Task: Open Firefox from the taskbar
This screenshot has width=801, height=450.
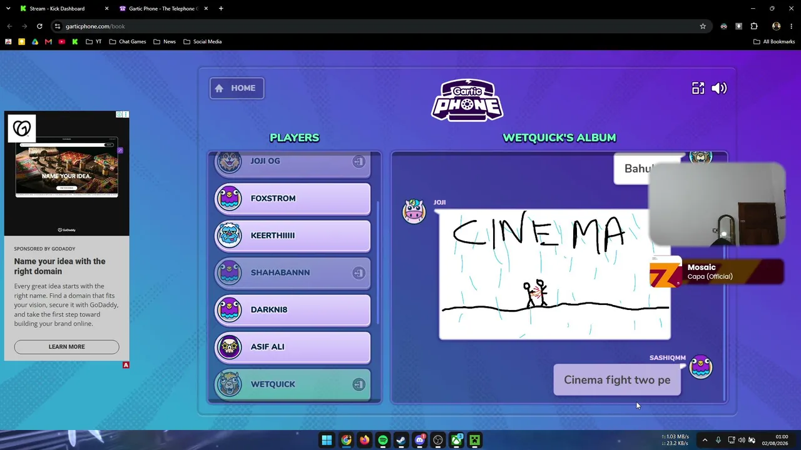Action: click(x=364, y=440)
